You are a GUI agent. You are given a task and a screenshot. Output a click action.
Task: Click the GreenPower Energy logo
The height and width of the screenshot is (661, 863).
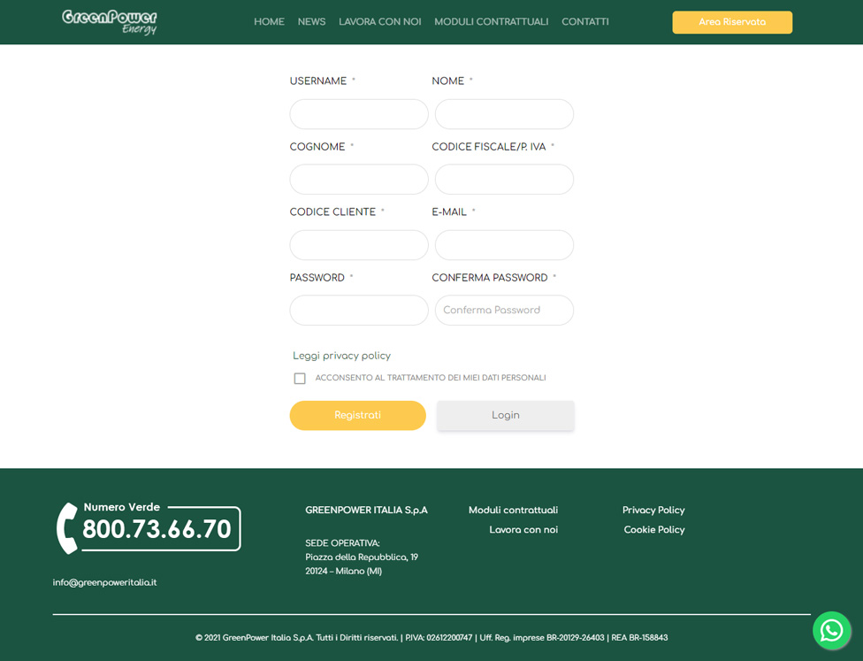(110, 22)
